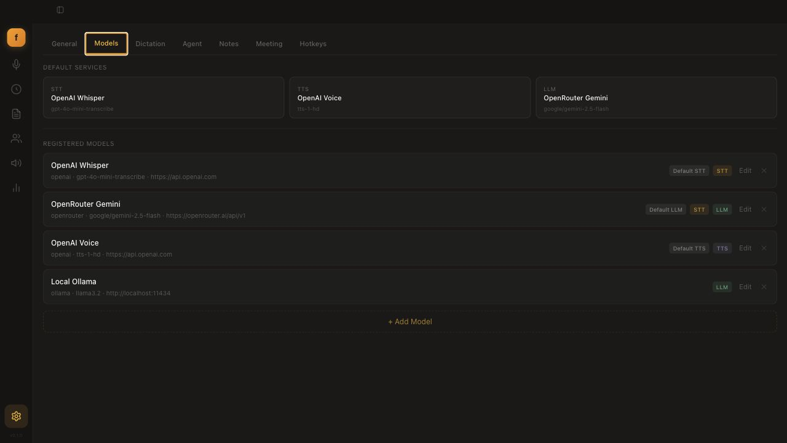Click STT tag on OpenAI Whisper row
787x443 pixels.
tap(722, 170)
